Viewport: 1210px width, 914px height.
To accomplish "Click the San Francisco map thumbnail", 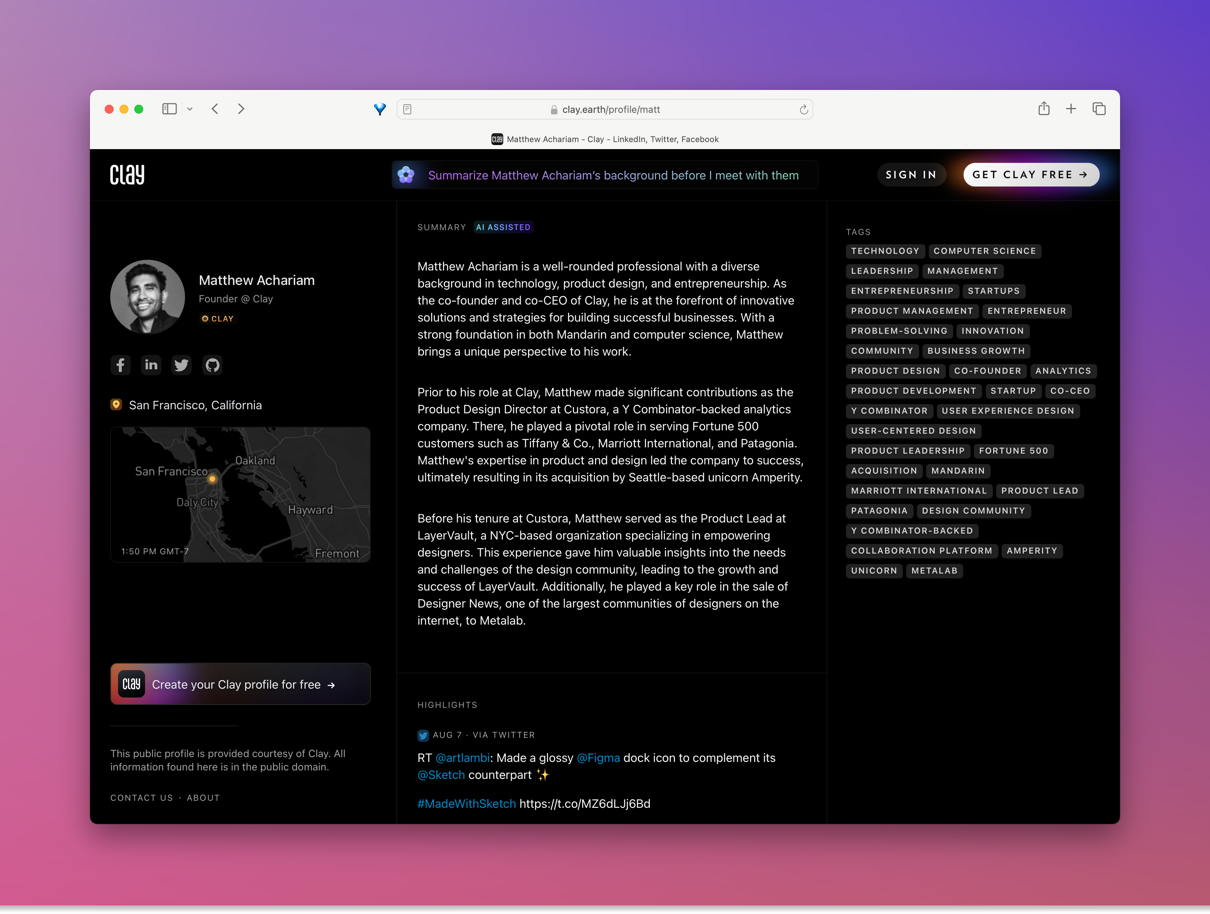I will [240, 494].
